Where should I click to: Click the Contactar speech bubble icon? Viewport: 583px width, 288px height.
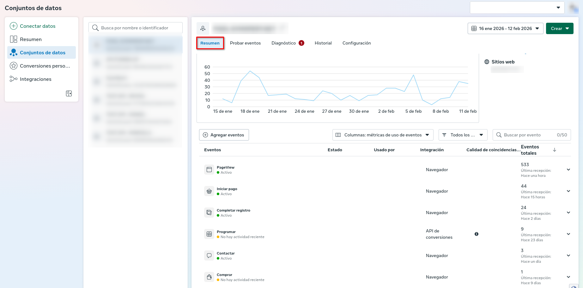pos(209,256)
